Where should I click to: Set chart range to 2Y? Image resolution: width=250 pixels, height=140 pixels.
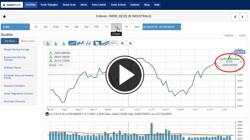coord(116,27)
